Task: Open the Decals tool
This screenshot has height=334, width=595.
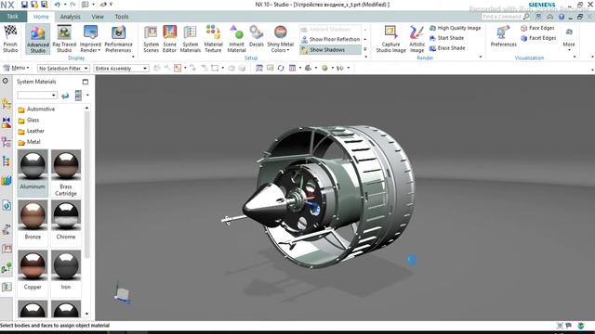Action: point(257,36)
